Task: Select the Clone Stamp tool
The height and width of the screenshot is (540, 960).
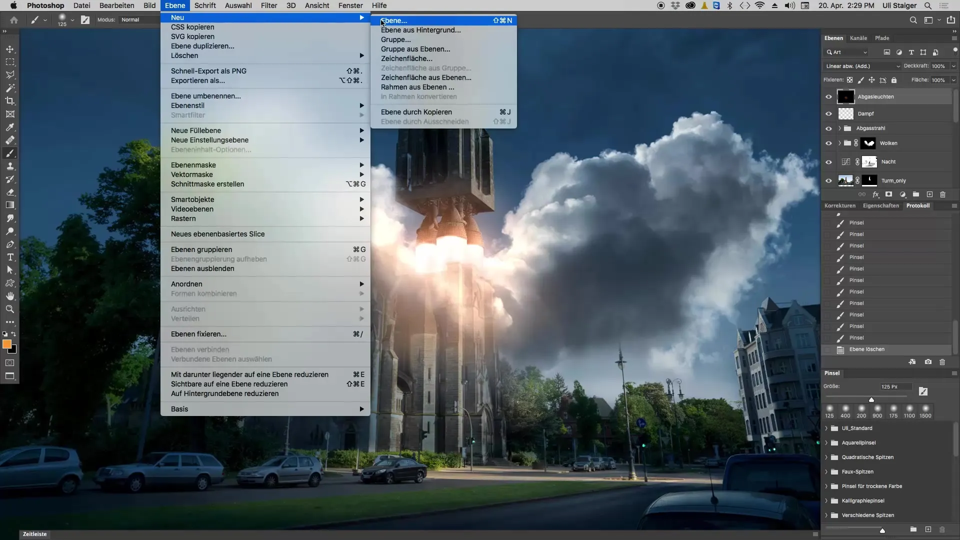Action: tap(10, 166)
